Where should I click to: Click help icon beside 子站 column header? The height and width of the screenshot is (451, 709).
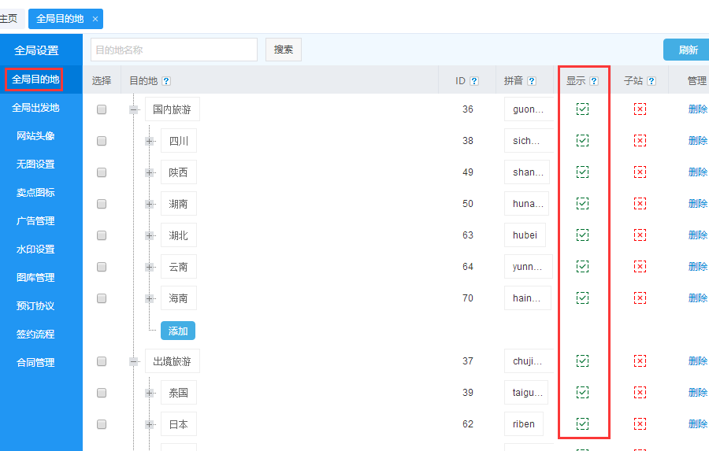651,80
